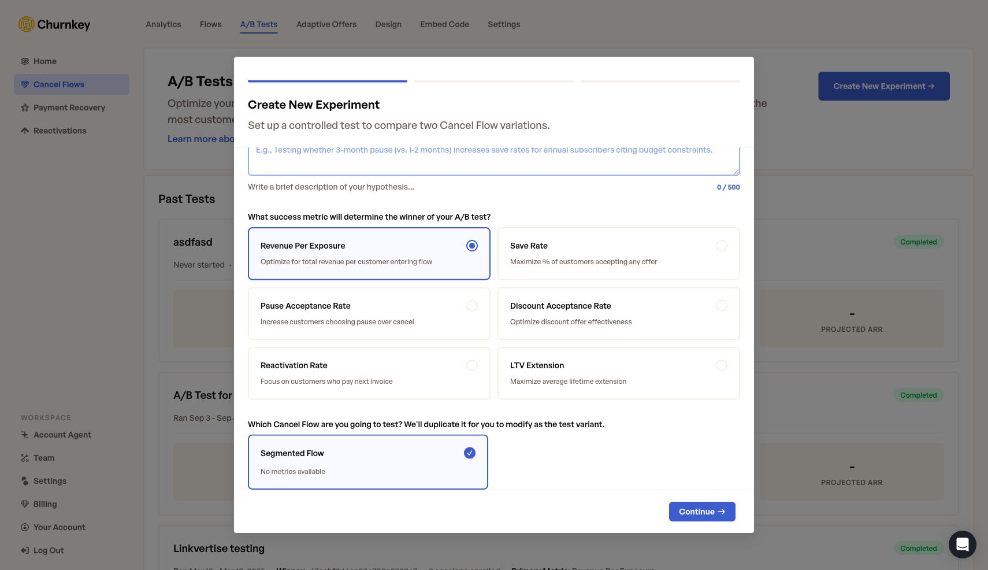Click the Churnkey logo

click(x=54, y=24)
